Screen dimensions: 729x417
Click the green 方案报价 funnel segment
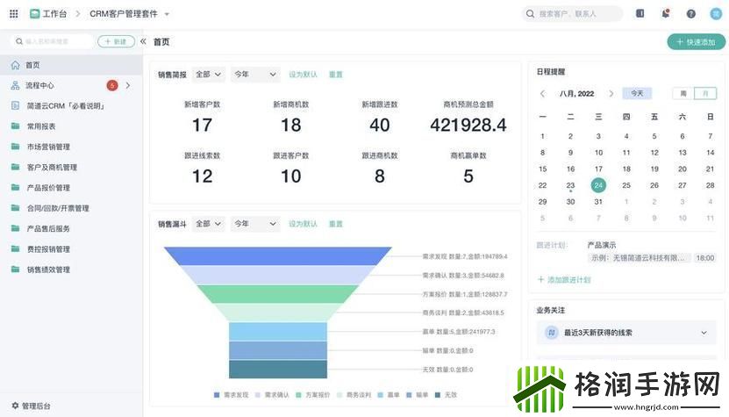coord(278,294)
